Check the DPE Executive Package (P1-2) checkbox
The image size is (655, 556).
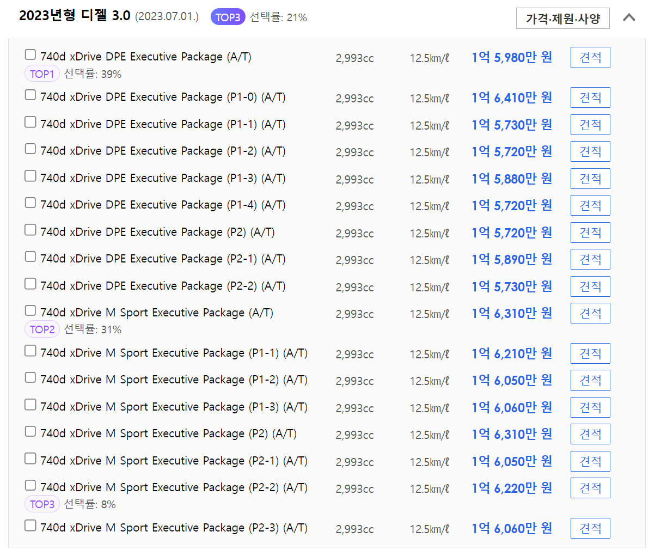pyautogui.click(x=30, y=149)
